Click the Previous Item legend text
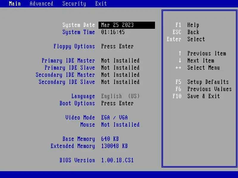 point(206,53)
